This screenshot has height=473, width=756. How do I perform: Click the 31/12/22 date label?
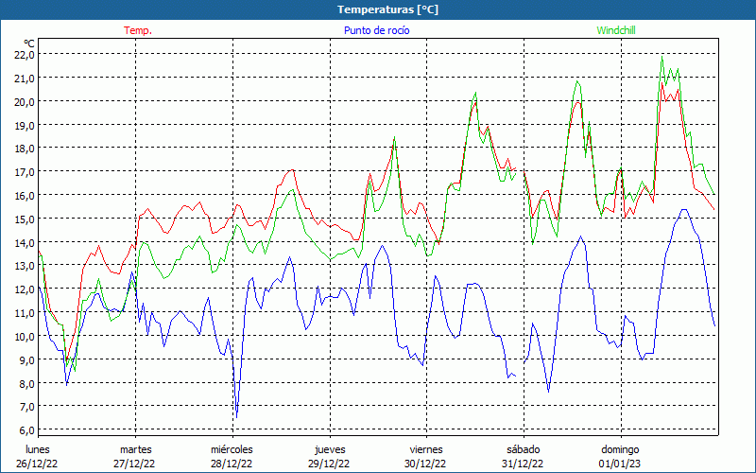[523, 464]
